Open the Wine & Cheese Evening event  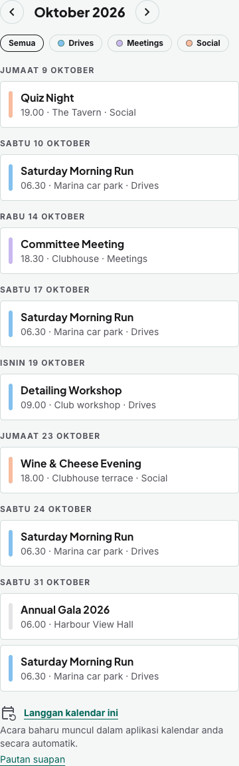(x=119, y=470)
